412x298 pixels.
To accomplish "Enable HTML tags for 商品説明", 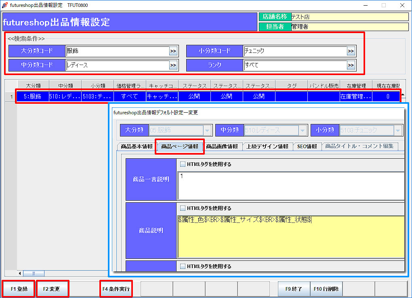I will pos(183,208).
